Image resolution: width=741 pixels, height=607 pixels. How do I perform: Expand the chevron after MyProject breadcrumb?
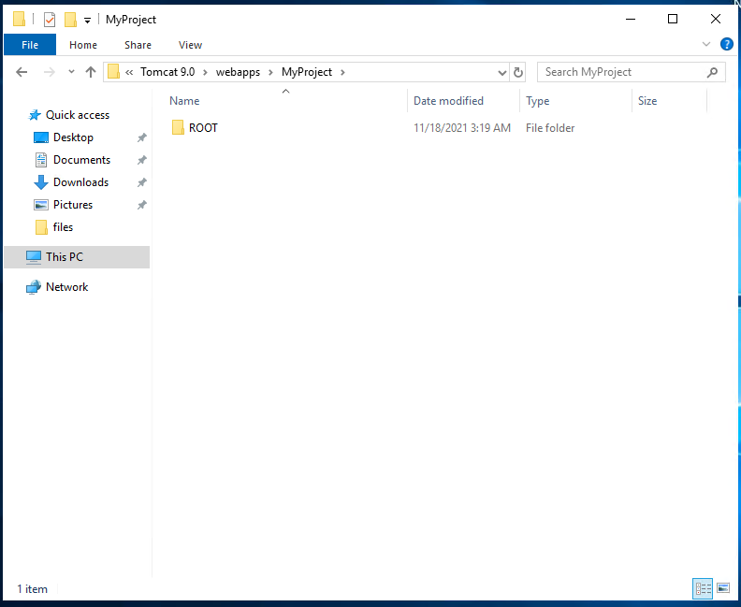pyautogui.click(x=342, y=72)
